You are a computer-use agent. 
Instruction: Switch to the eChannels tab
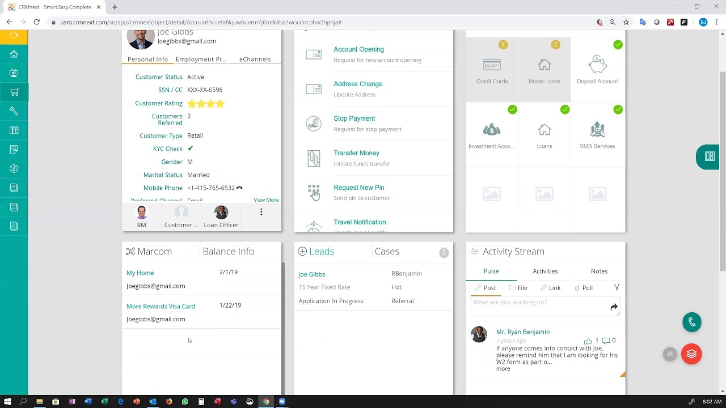click(255, 59)
